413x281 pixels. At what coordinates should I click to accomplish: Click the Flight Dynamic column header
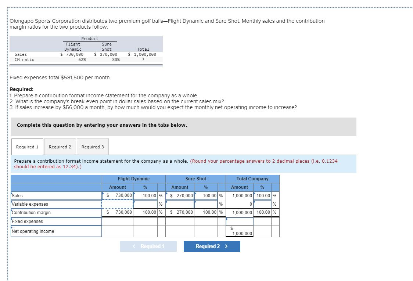tap(133, 179)
